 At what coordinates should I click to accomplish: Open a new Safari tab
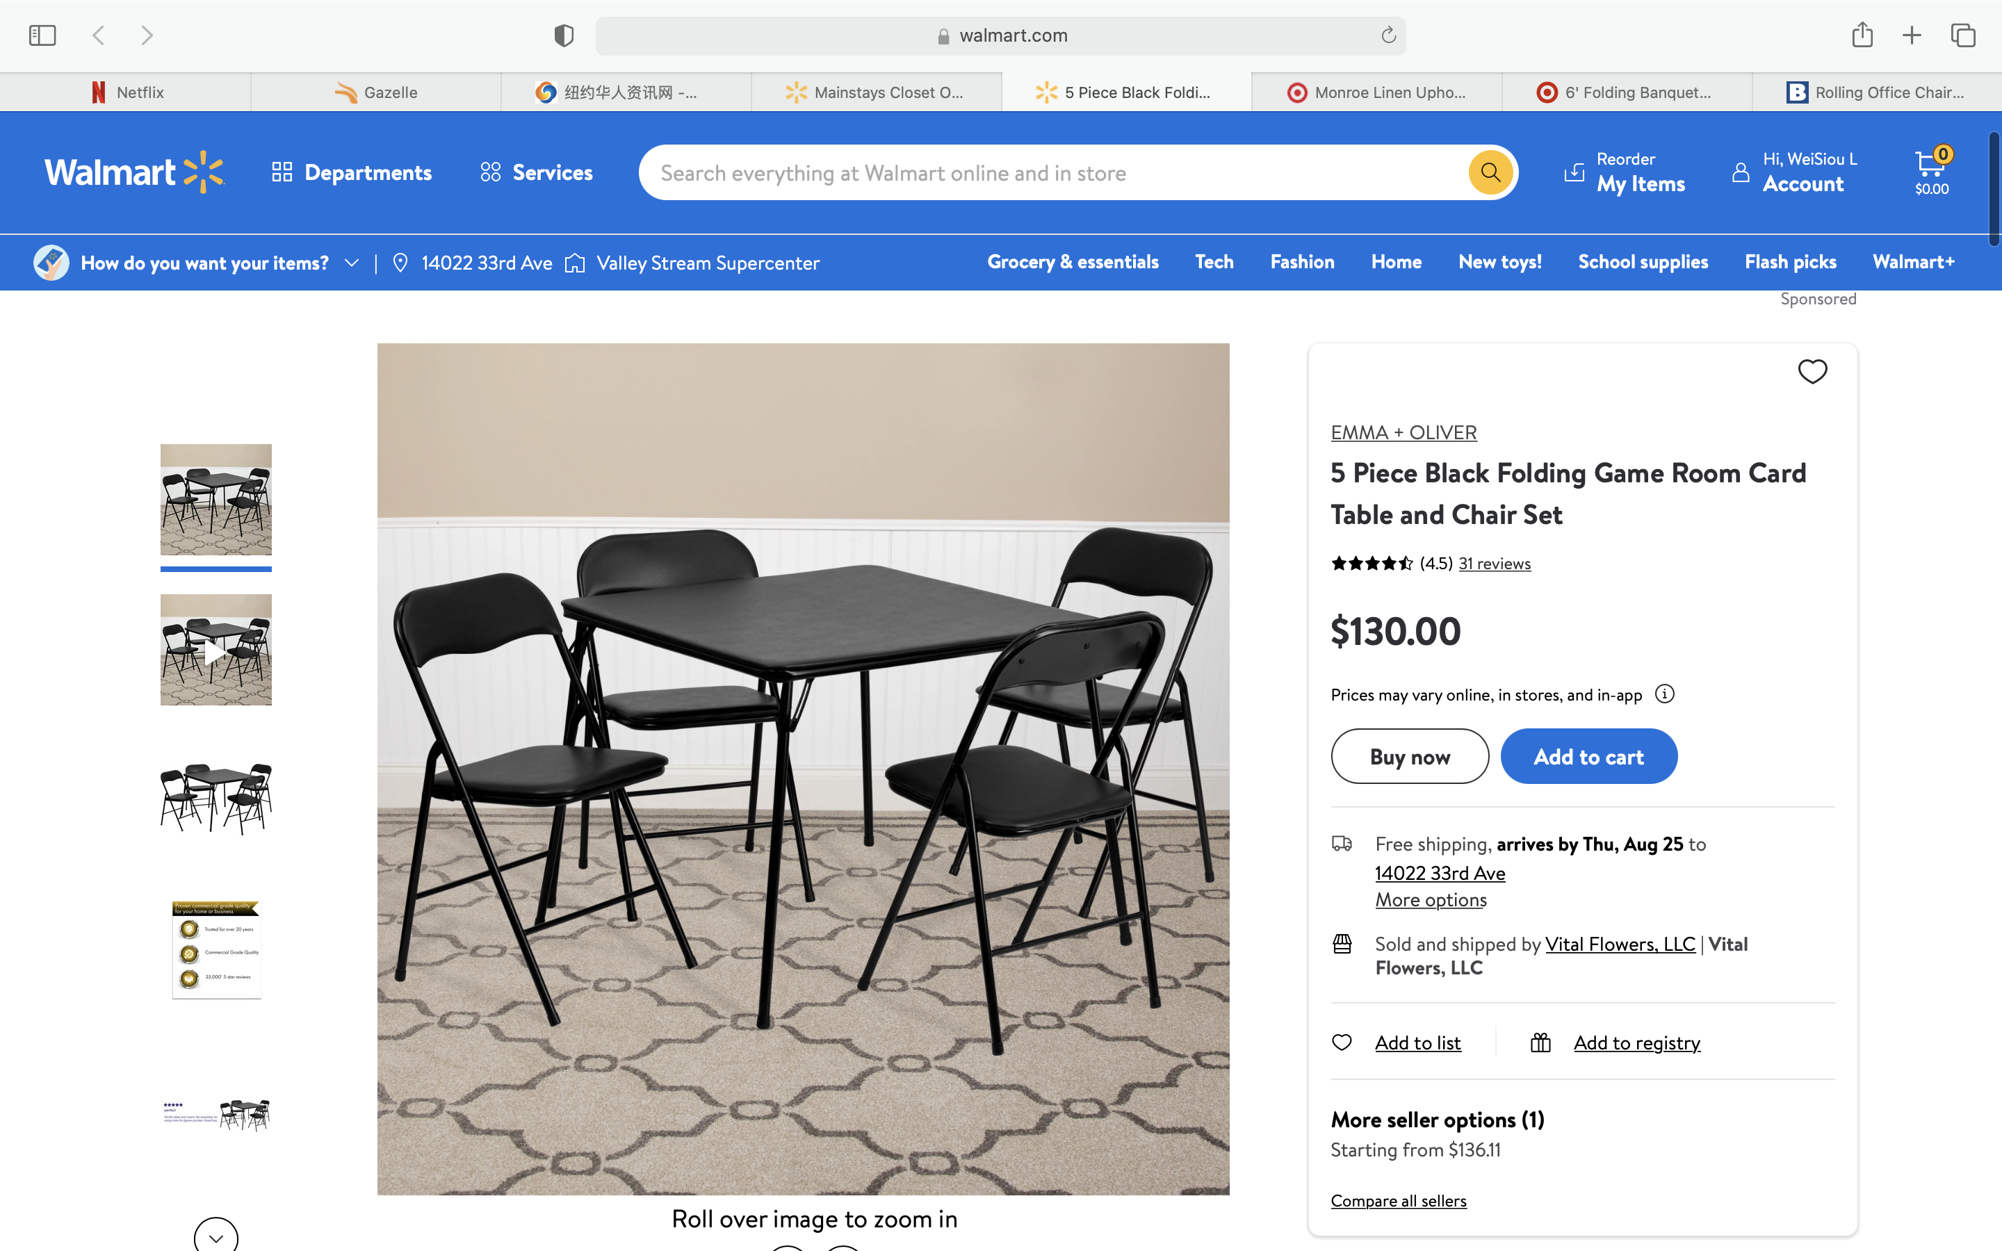[1912, 35]
